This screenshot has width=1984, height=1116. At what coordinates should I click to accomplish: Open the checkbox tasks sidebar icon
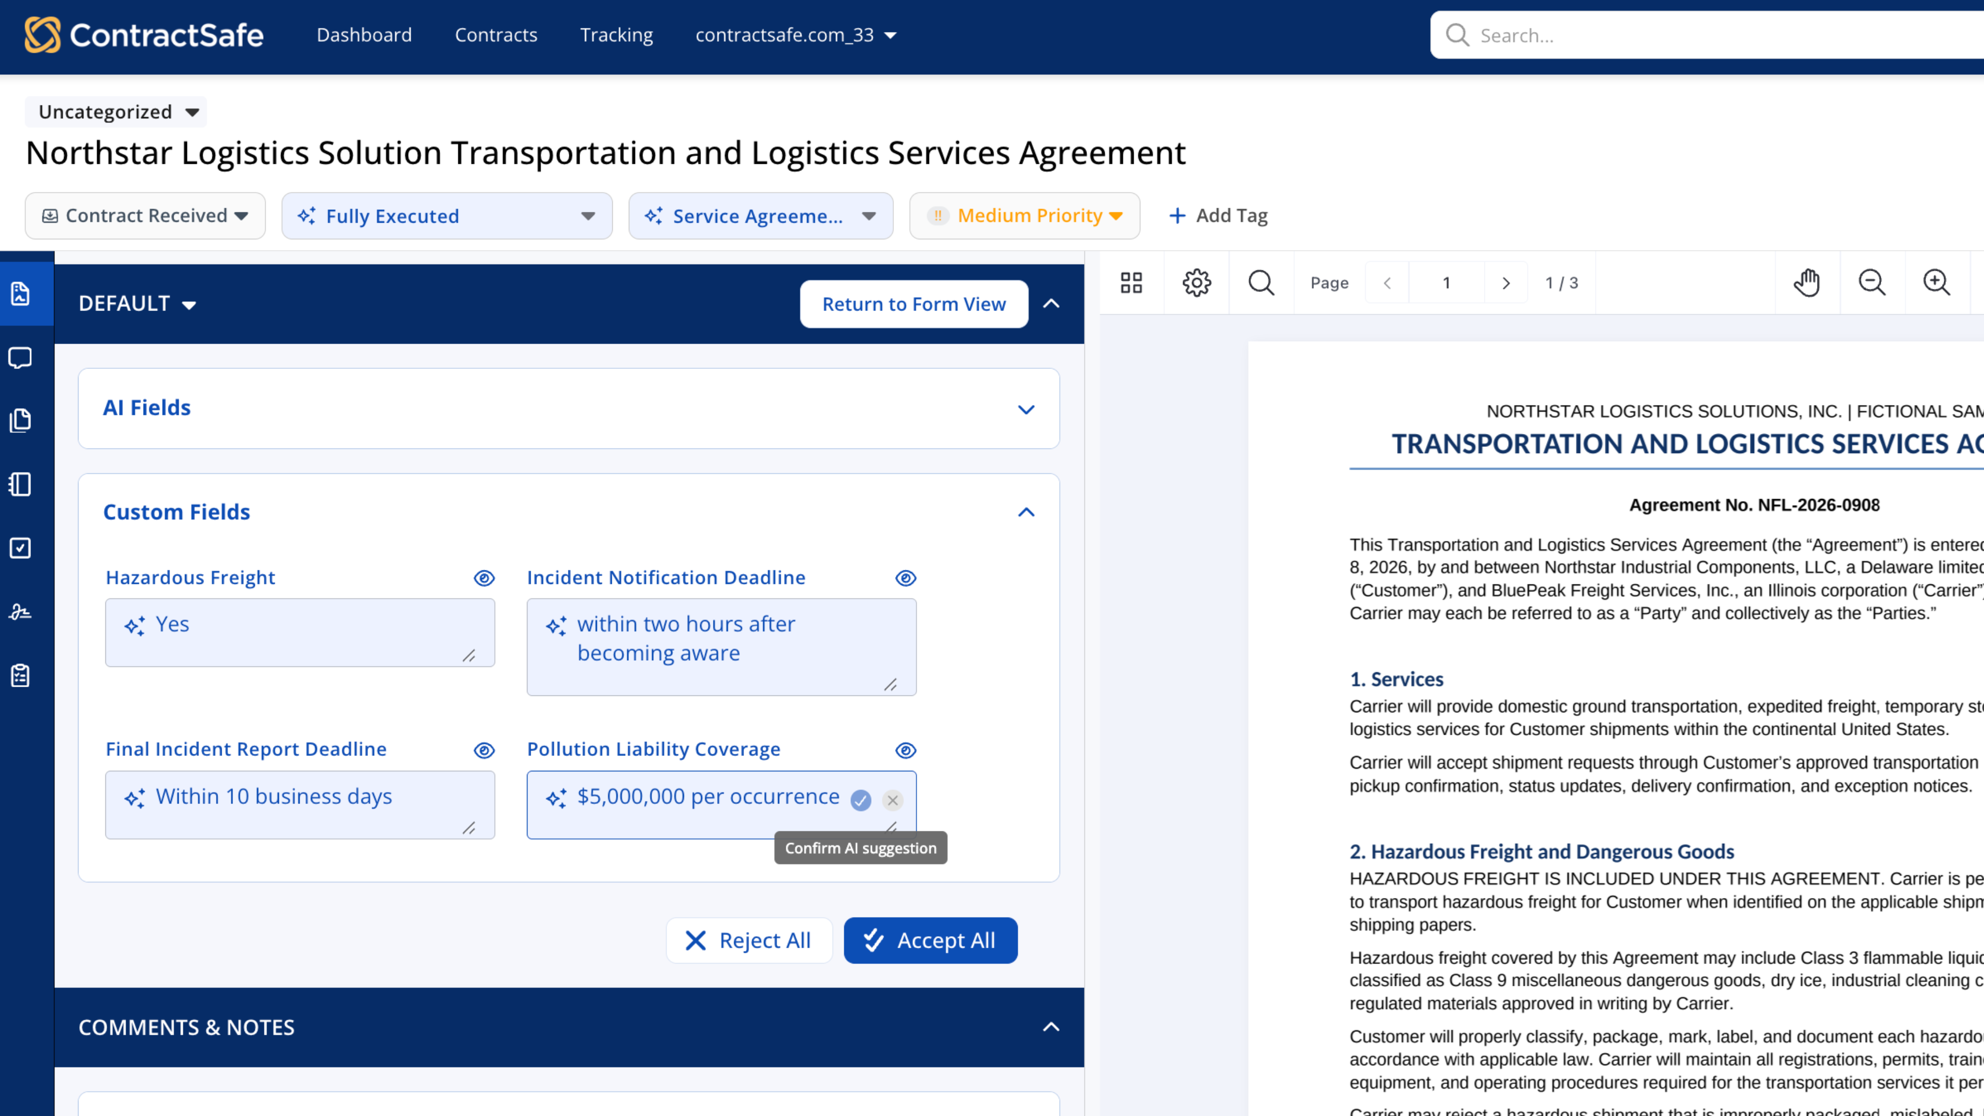(x=20, y=548)
